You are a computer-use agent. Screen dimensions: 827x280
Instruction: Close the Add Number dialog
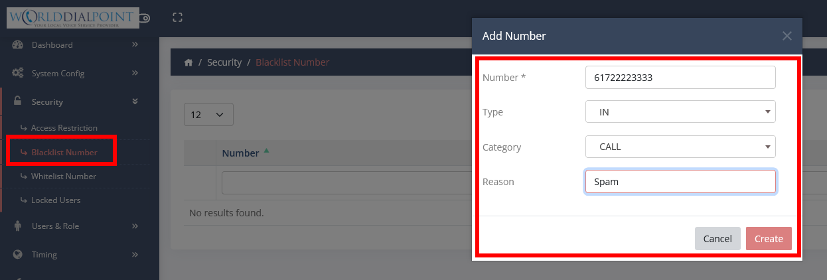click(x=787, y=36)
